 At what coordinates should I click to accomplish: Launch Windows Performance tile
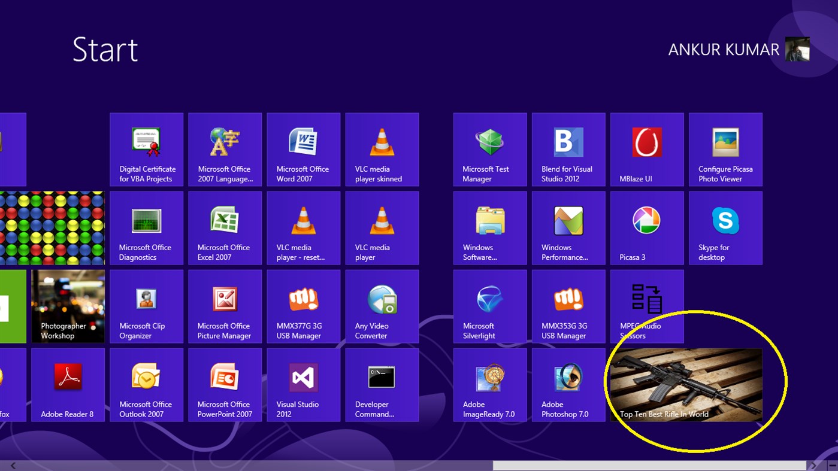568,228
